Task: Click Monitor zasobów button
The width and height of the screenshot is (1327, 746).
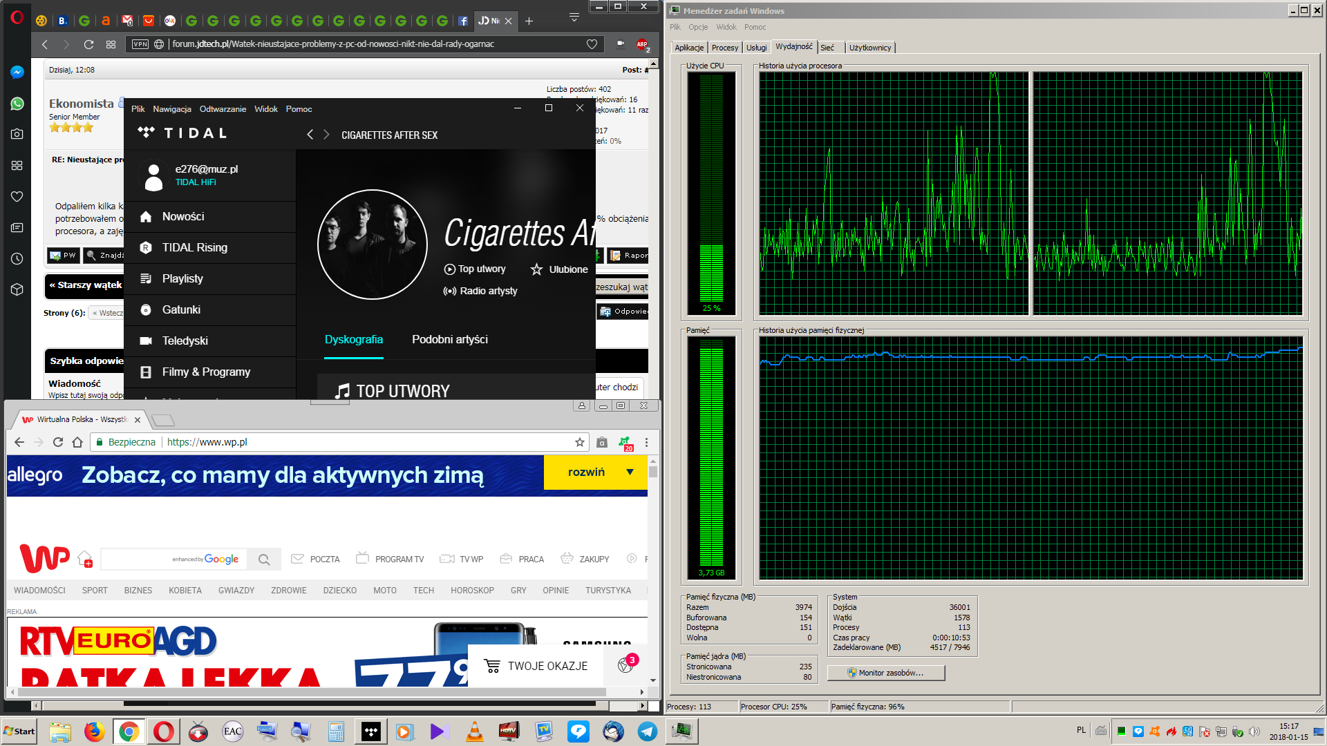Action: (885, 673)
